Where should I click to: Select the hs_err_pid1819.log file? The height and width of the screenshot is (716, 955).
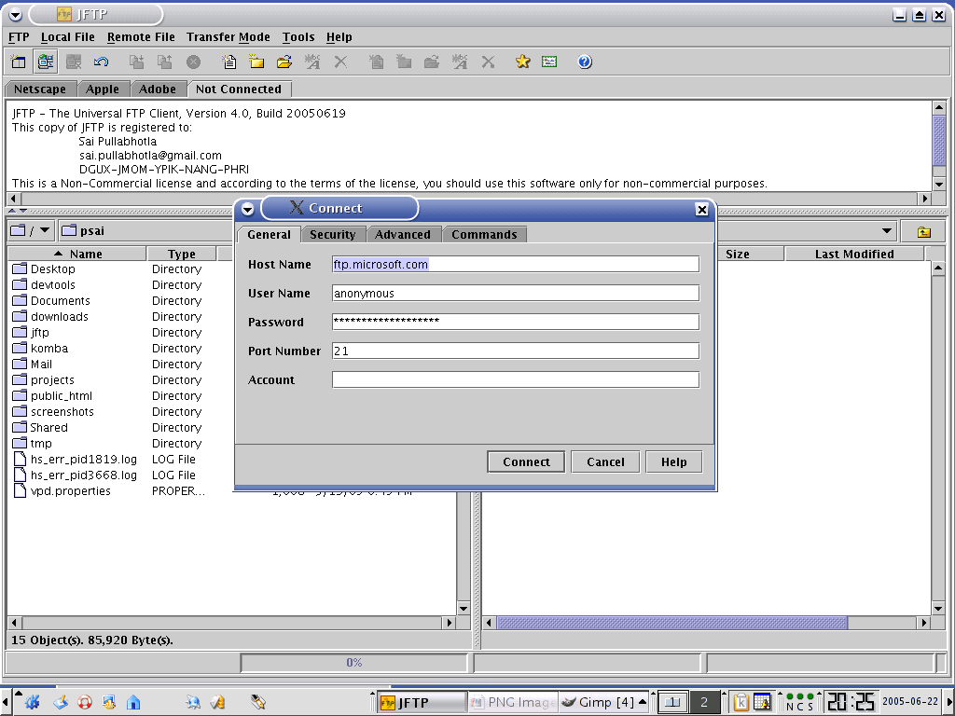tap(83, 459)
